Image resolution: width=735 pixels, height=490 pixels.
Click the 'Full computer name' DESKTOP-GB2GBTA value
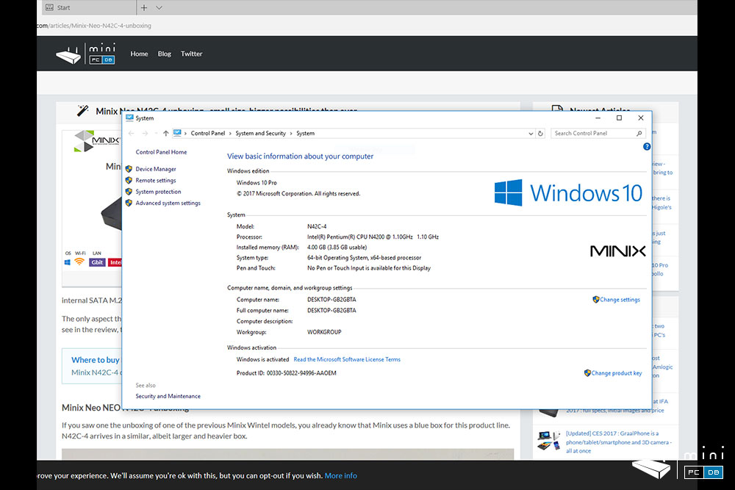pyautogui.click(x=331, y=311)
